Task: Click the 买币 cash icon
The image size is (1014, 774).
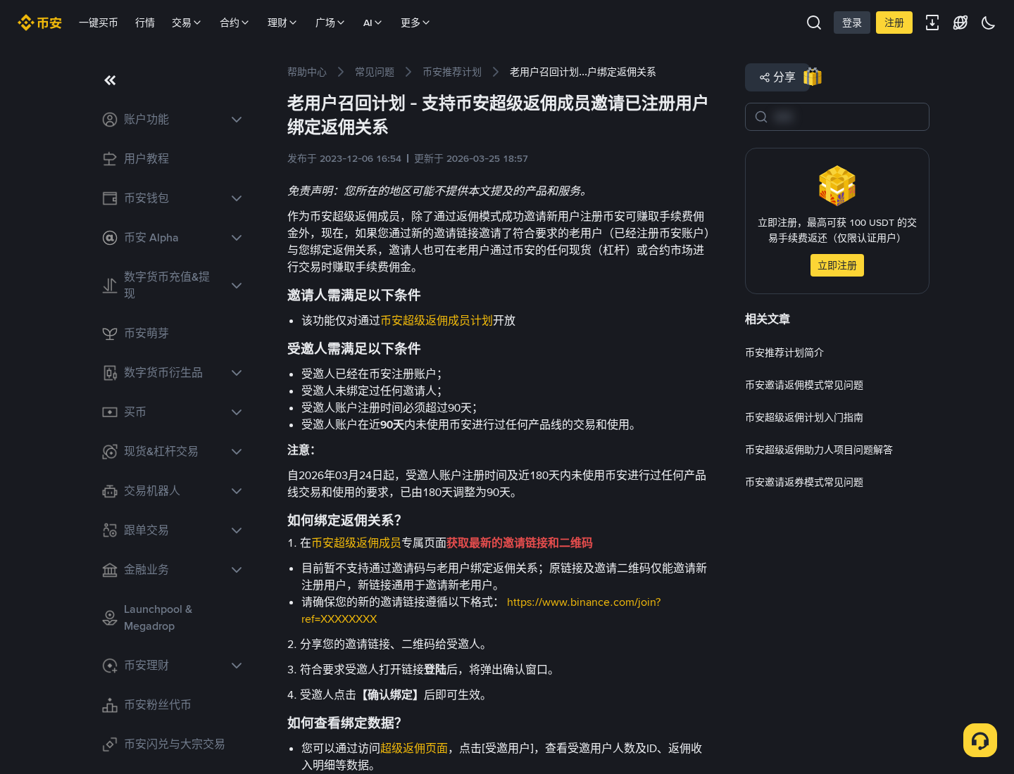Action: click(110, 412)
